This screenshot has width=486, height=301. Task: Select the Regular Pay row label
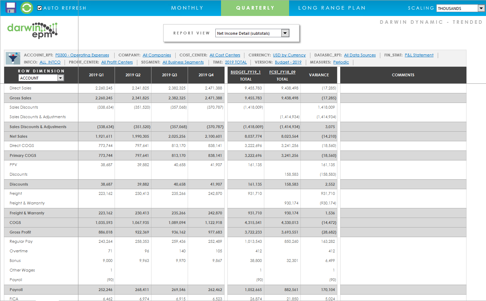pos(21,241)
